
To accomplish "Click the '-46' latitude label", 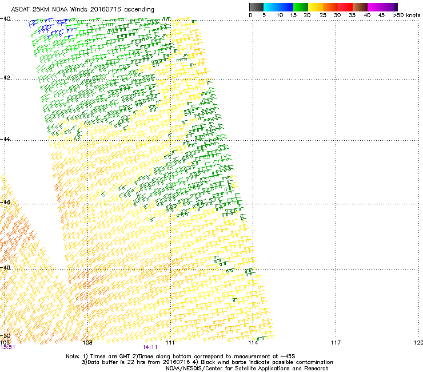I will [x=5, y=202].
